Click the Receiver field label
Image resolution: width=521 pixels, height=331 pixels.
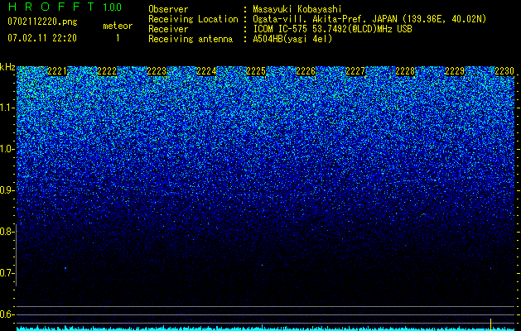[168, 29]
